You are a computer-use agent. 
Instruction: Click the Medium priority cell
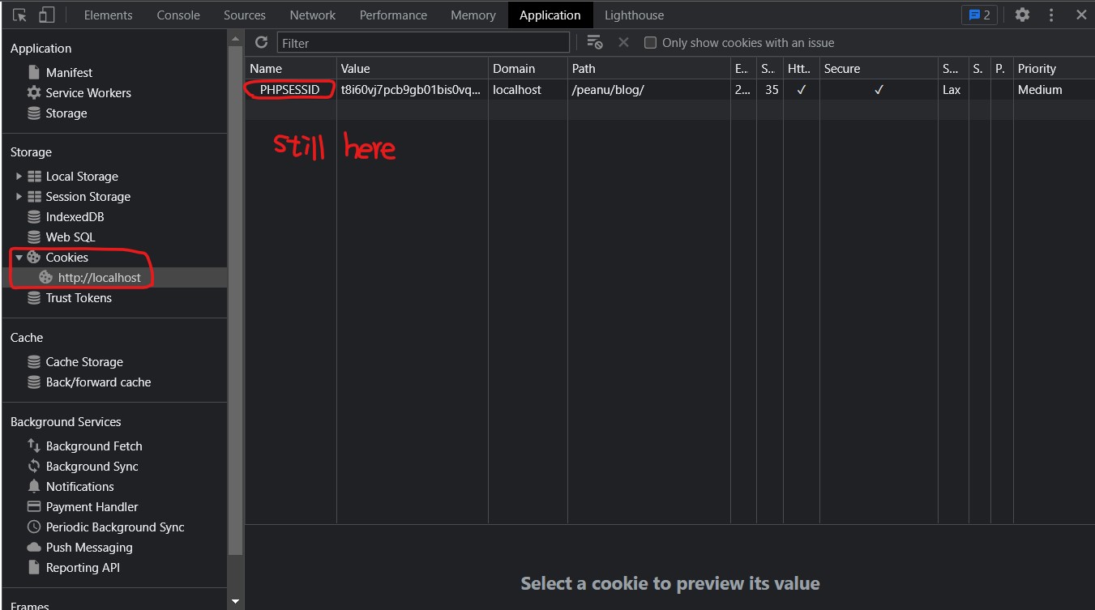coord(1054,89)
